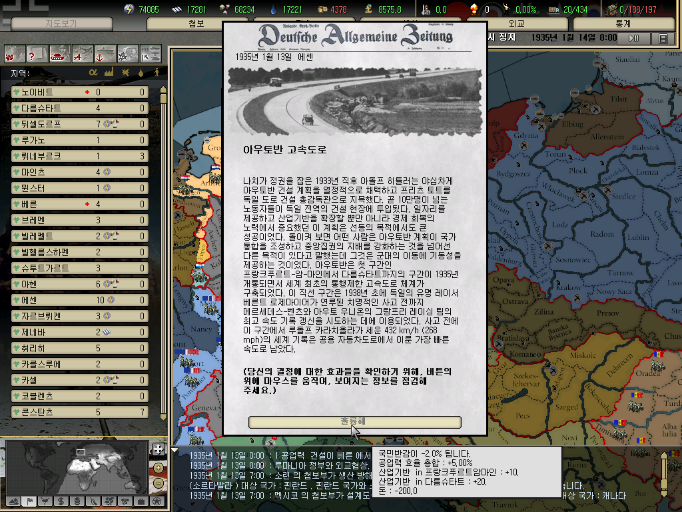This screenshot has width=682, height=512.
Task: Click the province list scrollbar
Action: tap(164, 253)
